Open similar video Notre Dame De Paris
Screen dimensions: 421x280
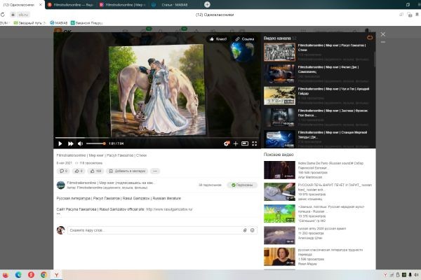(x=318, y=170)
